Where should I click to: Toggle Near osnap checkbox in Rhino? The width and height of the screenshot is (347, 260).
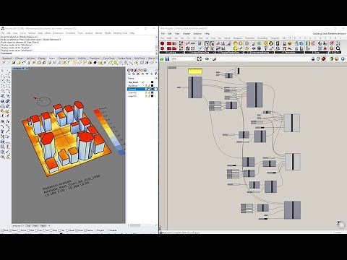pyautogui.click(x=10, y=230)
